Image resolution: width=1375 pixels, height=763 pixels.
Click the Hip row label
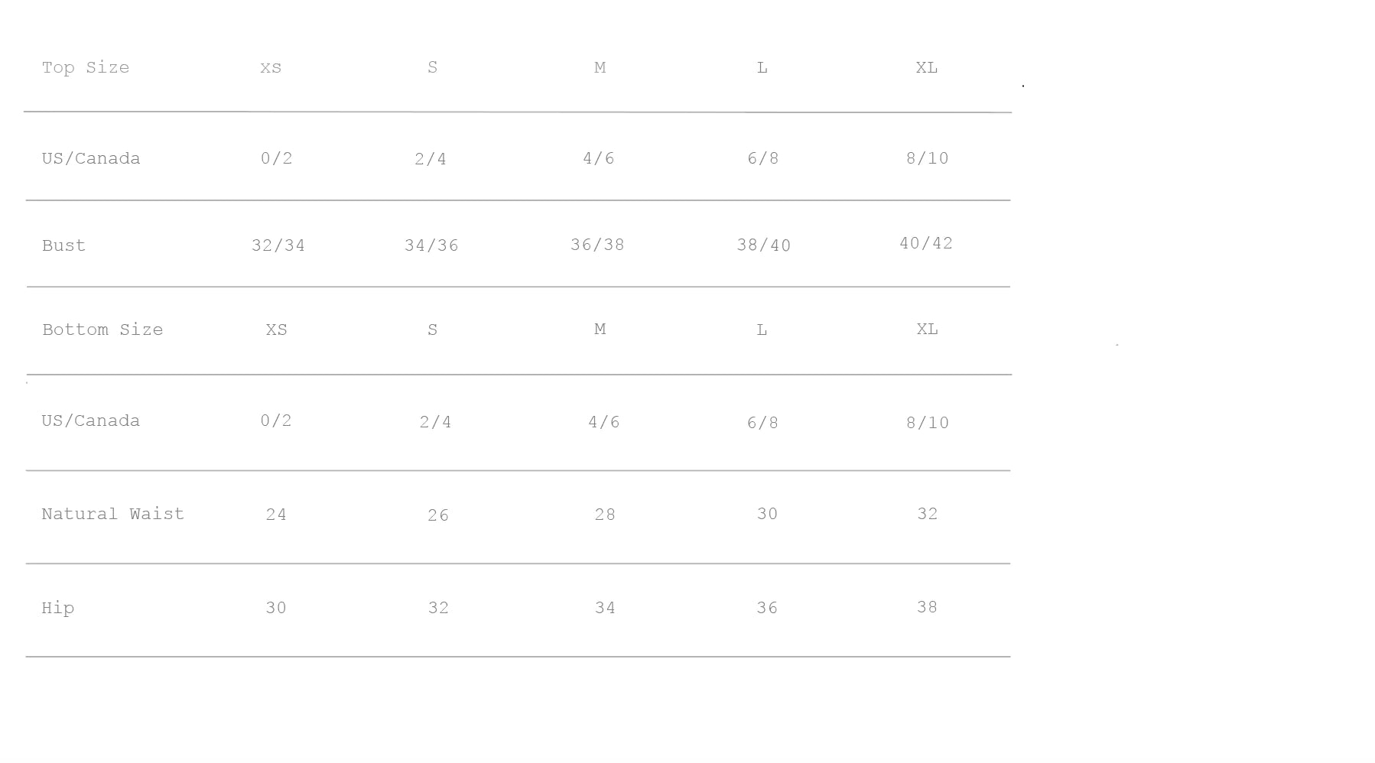pos(58,609)
